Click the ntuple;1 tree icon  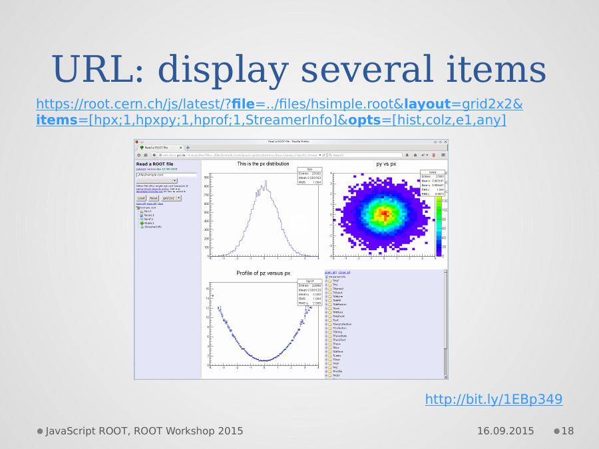coord(142,223)
